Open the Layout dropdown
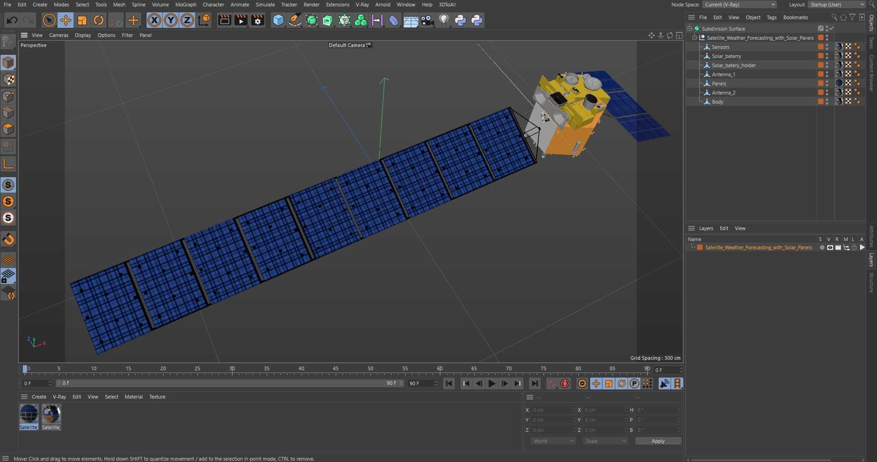Image resolution: width=877 pixels, height=462 pixels. click(836, 5)
